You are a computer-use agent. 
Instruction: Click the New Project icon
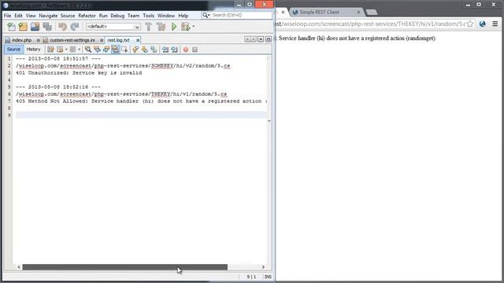click(23, 27)
